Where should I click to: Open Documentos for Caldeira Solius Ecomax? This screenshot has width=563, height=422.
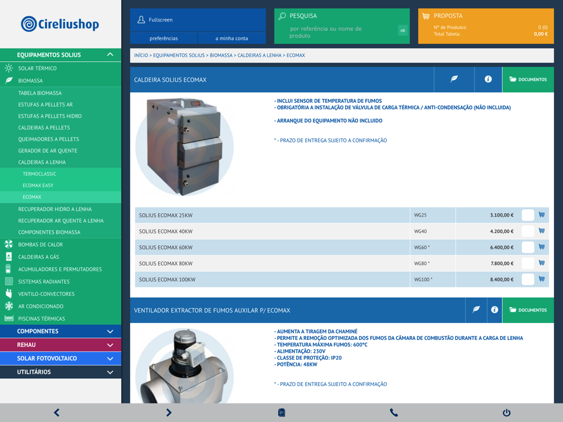(528, 79)
